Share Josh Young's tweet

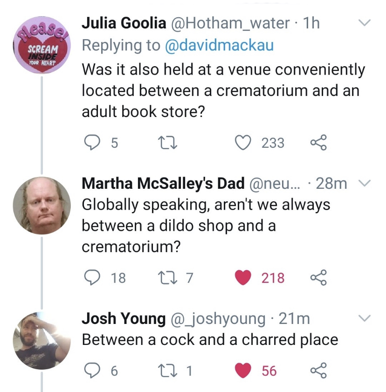pyautogui.click(x=318, y=370)
